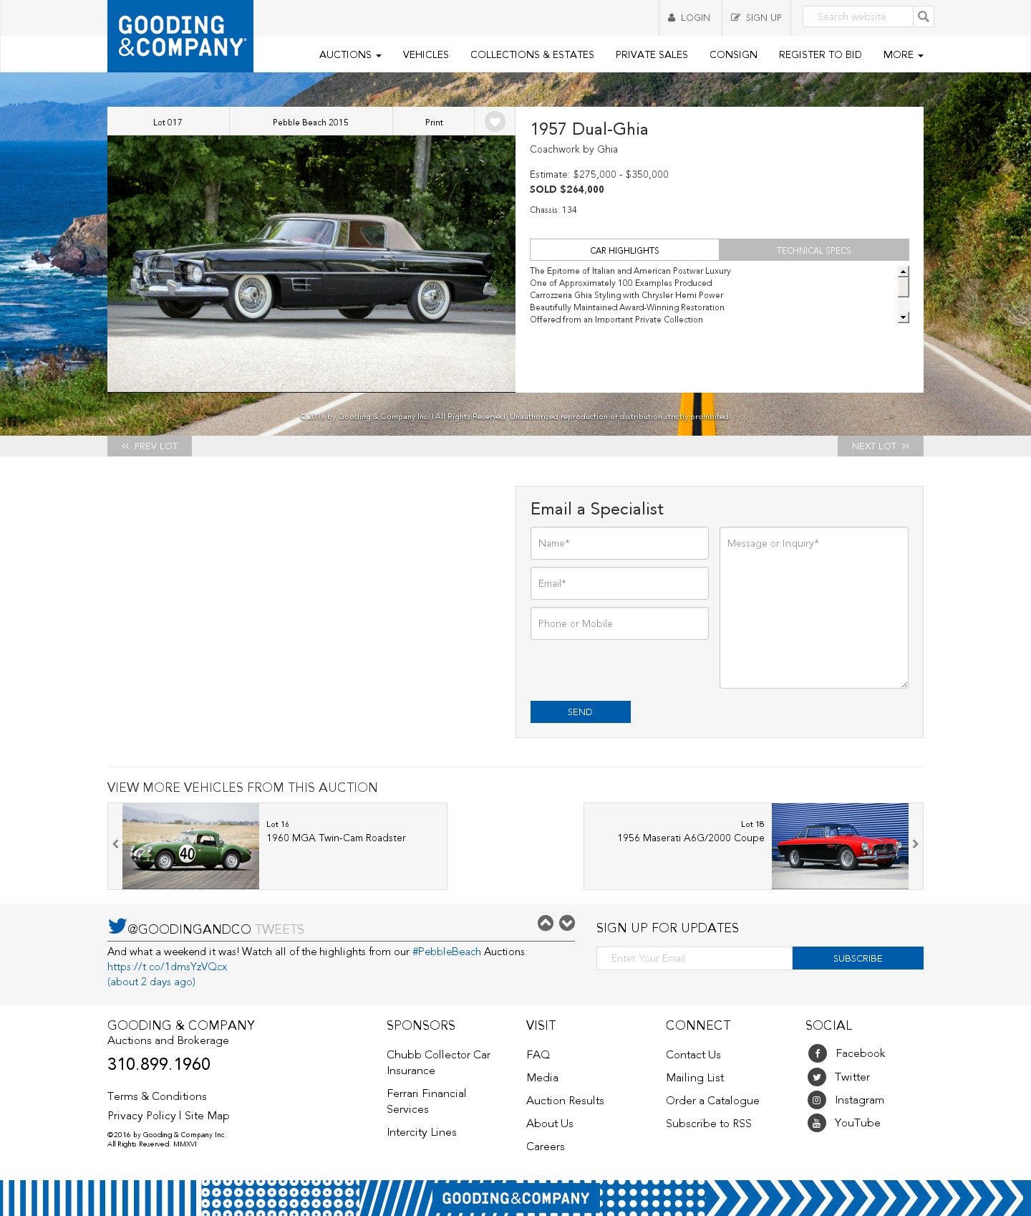1031x1216 pixels.
Task: Open the Auction Results link
Action: point(565,1101)
